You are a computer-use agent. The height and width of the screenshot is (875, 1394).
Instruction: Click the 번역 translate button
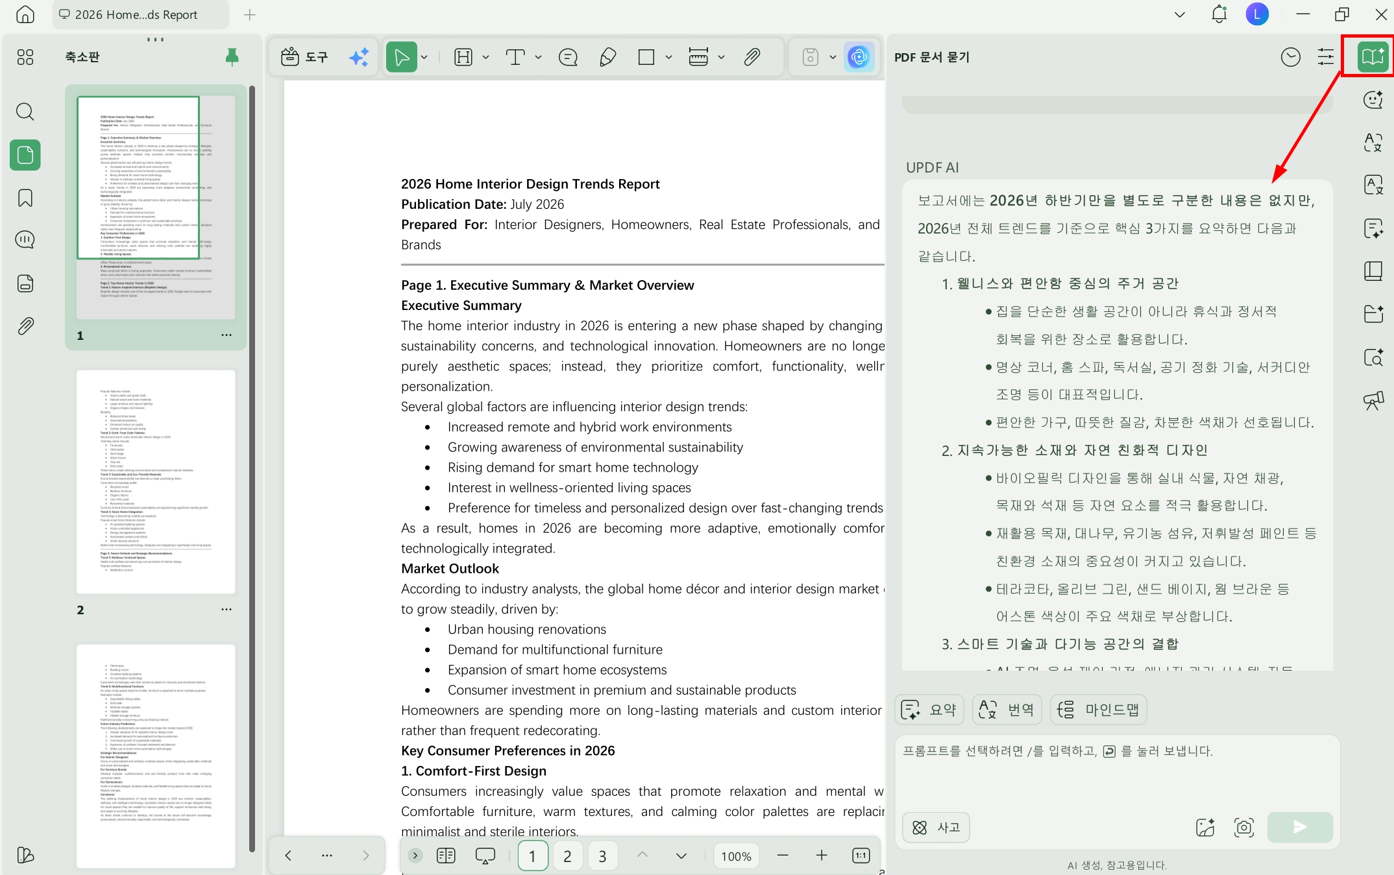tap(1007, 710)
